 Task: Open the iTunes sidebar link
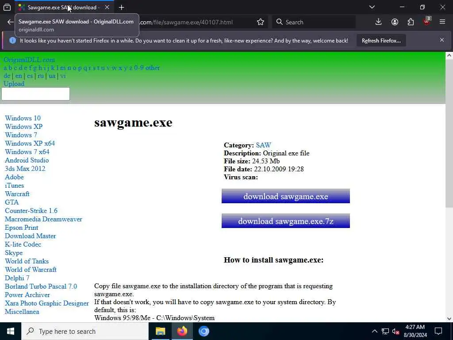point(15,185)
